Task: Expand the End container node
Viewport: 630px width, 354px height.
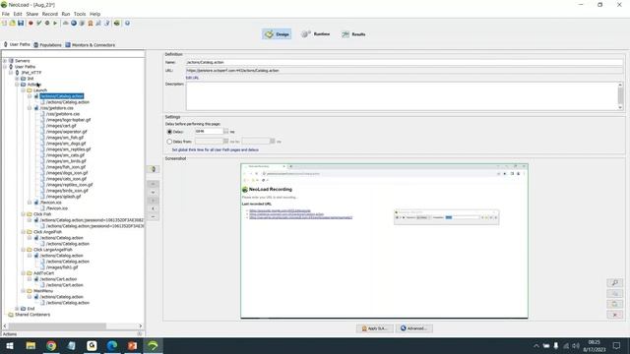Action: pyautogui.click(x=17, y=309)
